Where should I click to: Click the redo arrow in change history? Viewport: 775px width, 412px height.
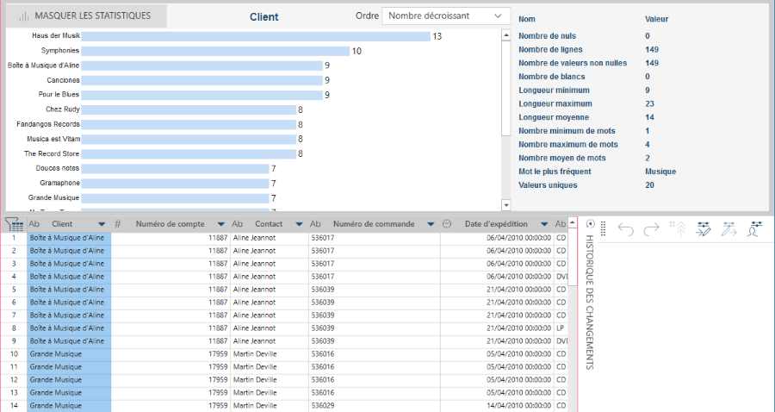(652, 228)
